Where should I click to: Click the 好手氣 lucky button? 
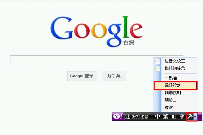point(114,76)
